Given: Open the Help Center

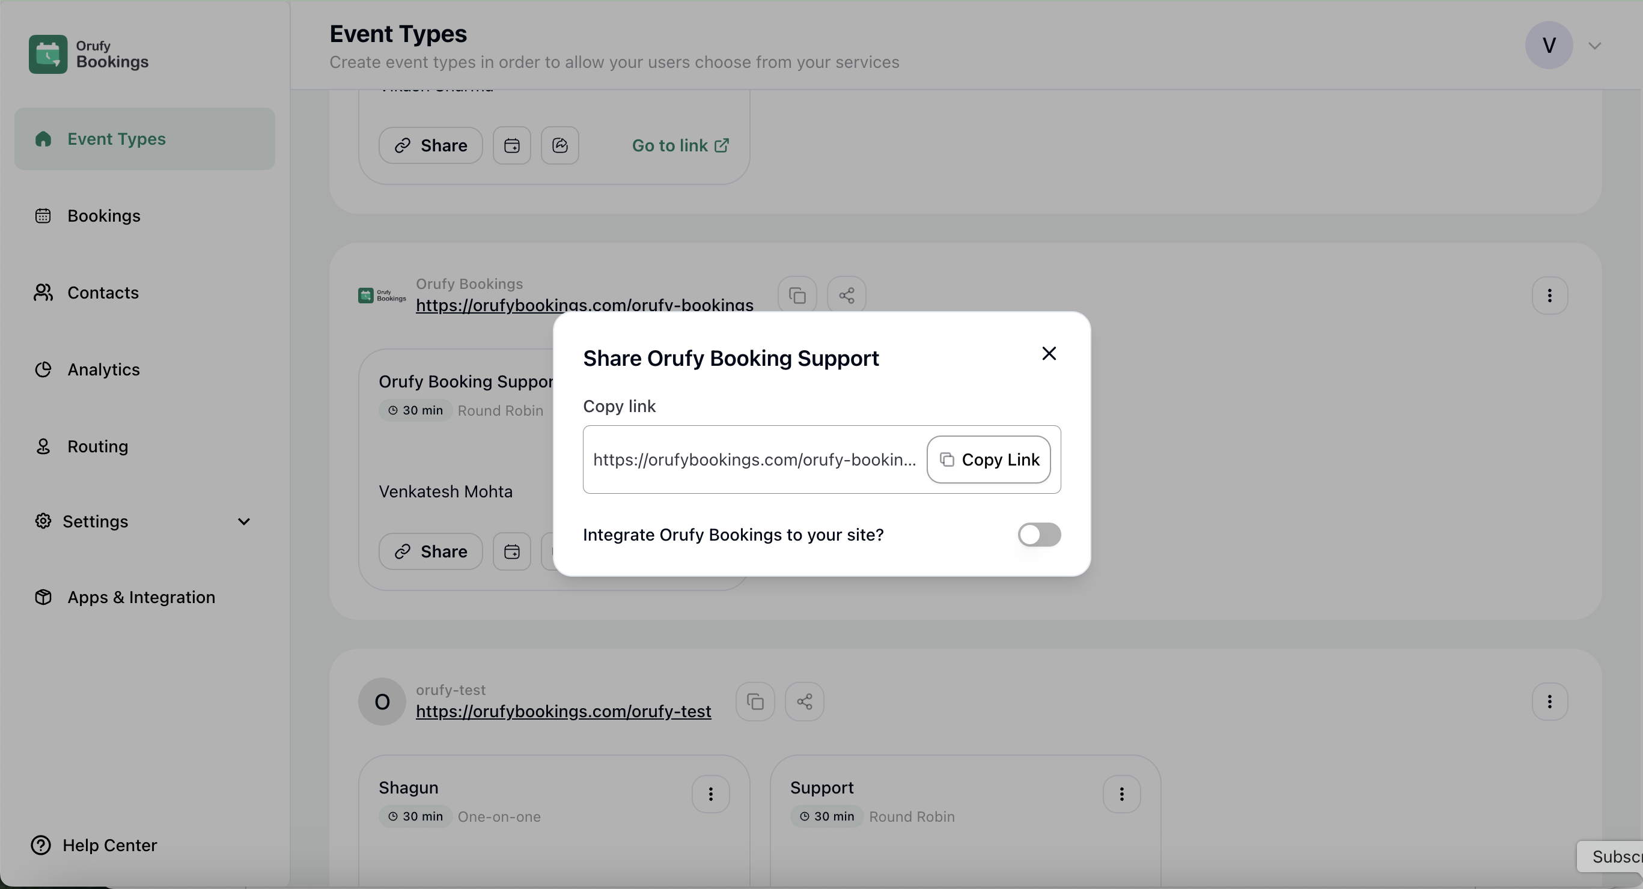Looking at the screenshot, I should [x=109, y=845].
